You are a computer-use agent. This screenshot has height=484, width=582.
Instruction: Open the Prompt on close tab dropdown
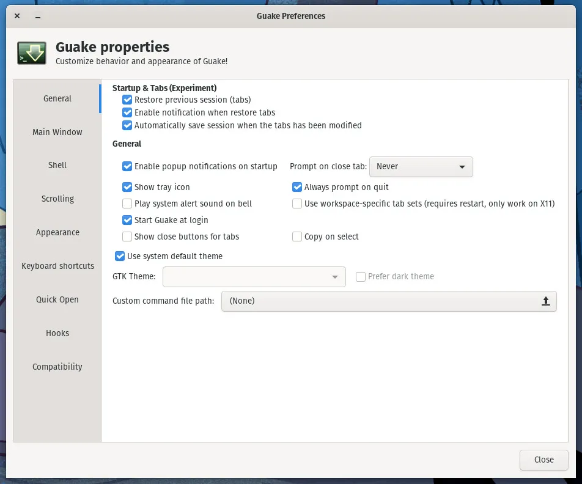pyautogui.click(x=421, y=167)
